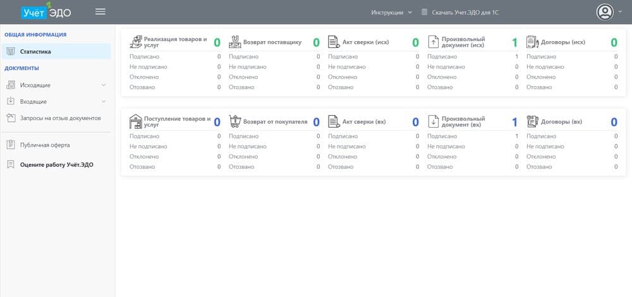
Task: Click the Публичная оферта clipboard icon
Action: coord(11,145)
